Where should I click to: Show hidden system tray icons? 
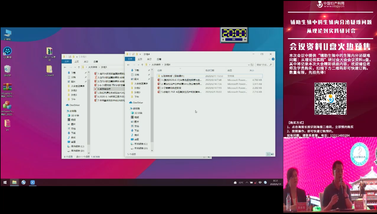pos(247,183)
